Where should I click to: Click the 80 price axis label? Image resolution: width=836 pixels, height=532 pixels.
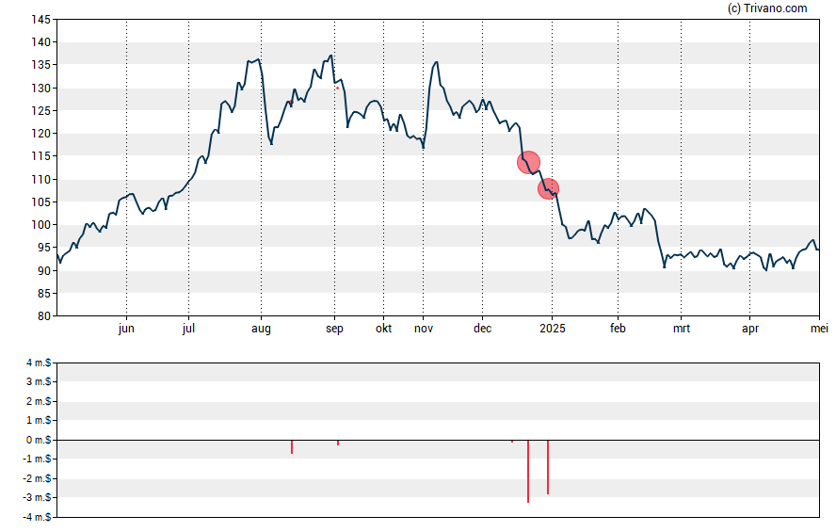click(x=43, y=316)
